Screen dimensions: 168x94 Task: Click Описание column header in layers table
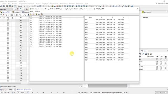tap(150, 57)
